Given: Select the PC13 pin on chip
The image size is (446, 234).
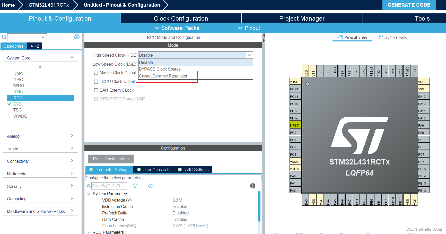Looking at the screenshot, I should [295, 89].
